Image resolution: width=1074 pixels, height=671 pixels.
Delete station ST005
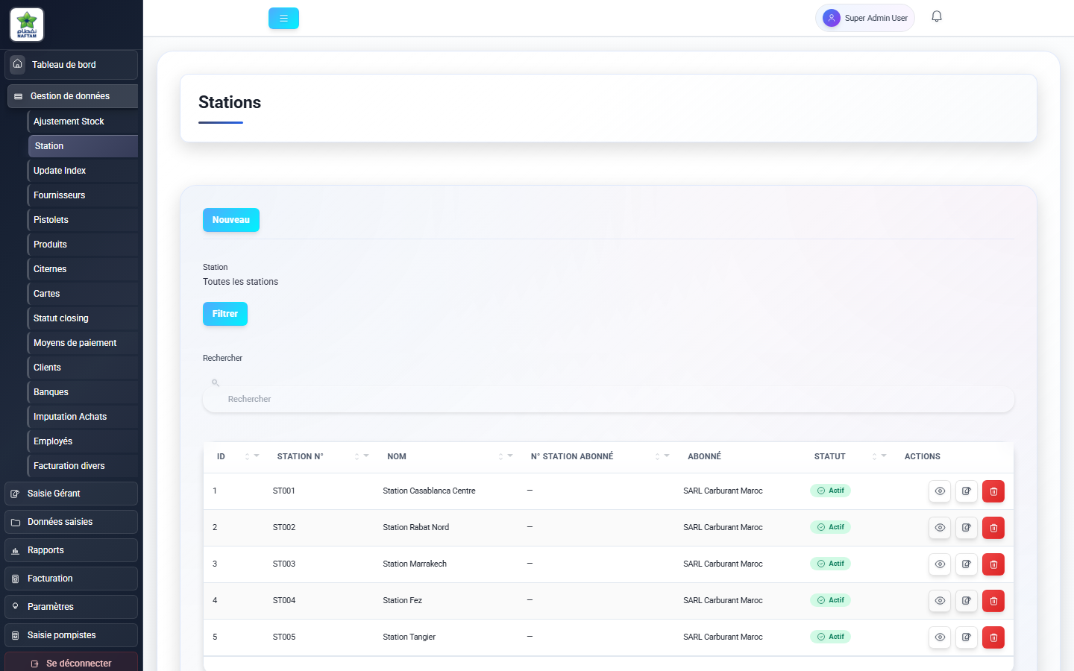pyautogui.click(x=993, y=637)
